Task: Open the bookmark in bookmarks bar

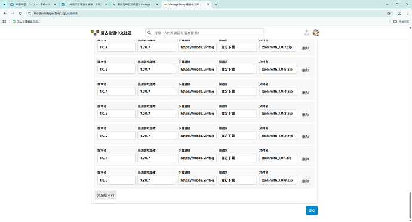Action: click(x=26, y=21)
